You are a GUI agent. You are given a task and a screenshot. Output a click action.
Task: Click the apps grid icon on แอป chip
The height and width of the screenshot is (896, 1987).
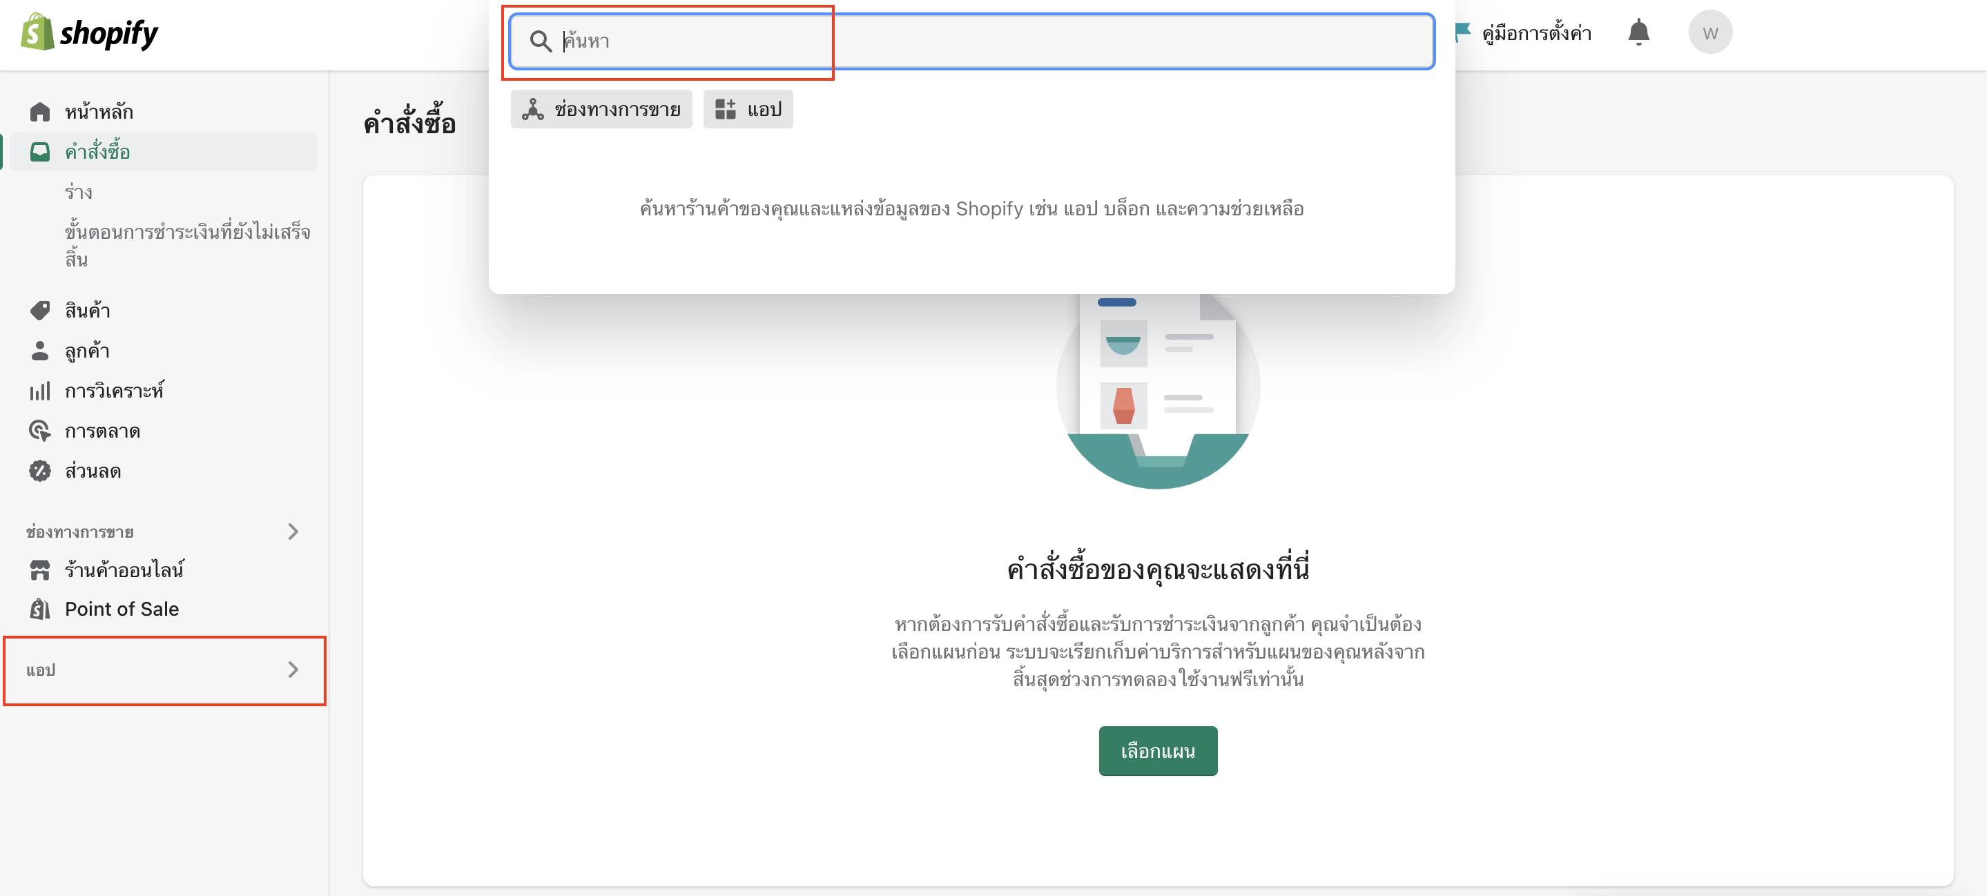point(725,109)
